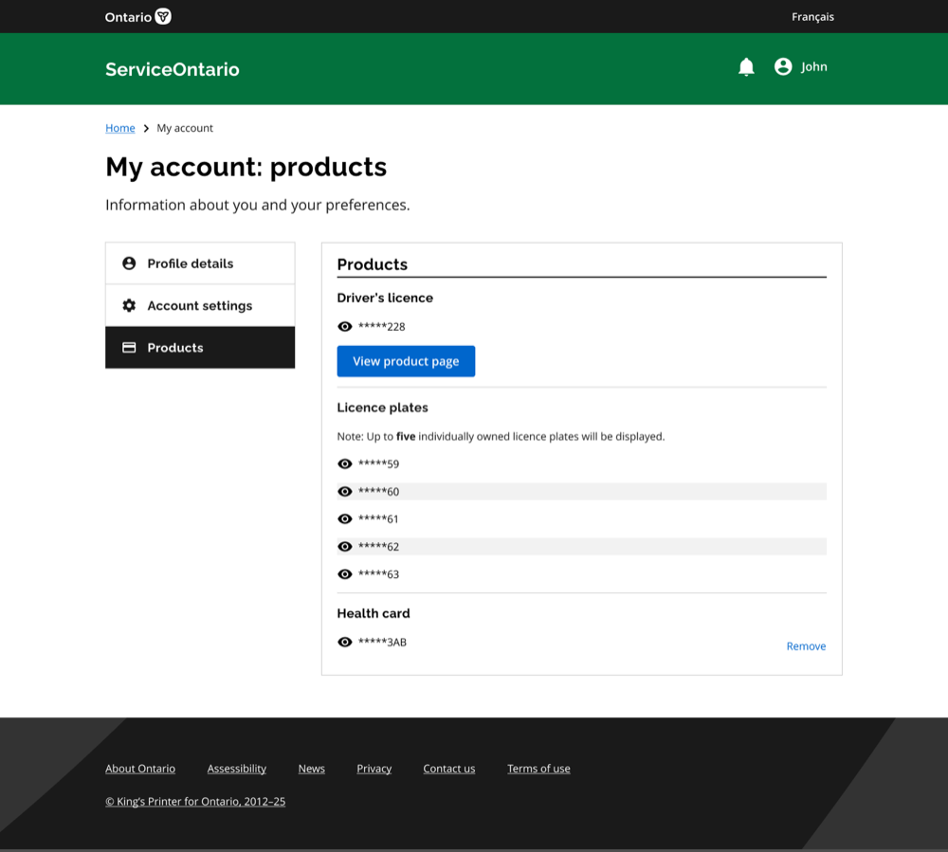The width and height of the screenshot is (948, 852).
Task: Reveal the driver's licence number ending in 228
Action: click(x=345, y=327)
